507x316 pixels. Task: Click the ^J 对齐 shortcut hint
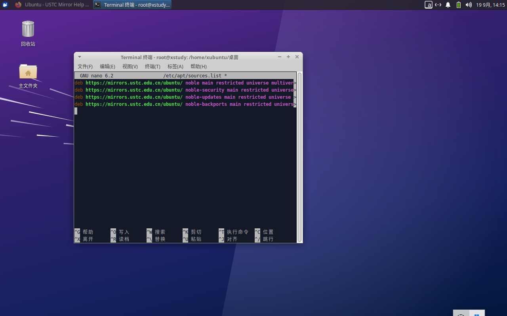(228, 239)
